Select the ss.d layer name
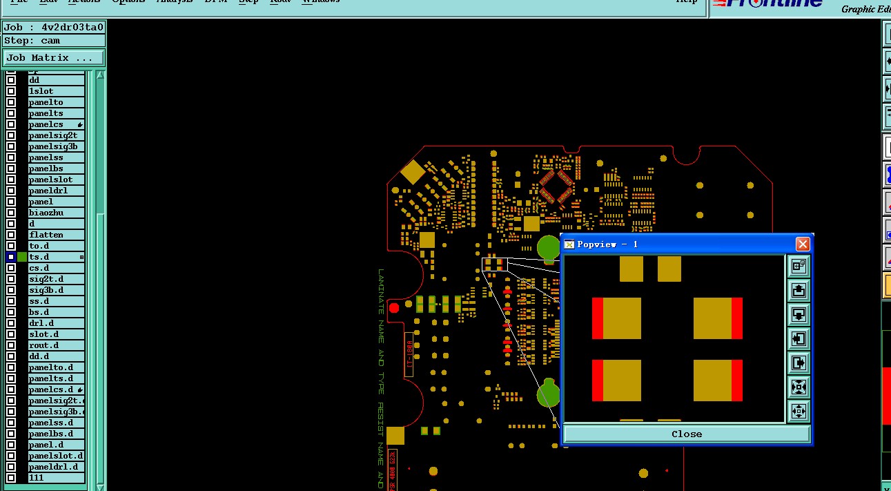This screenshot has width=891, height=491. 57,301
